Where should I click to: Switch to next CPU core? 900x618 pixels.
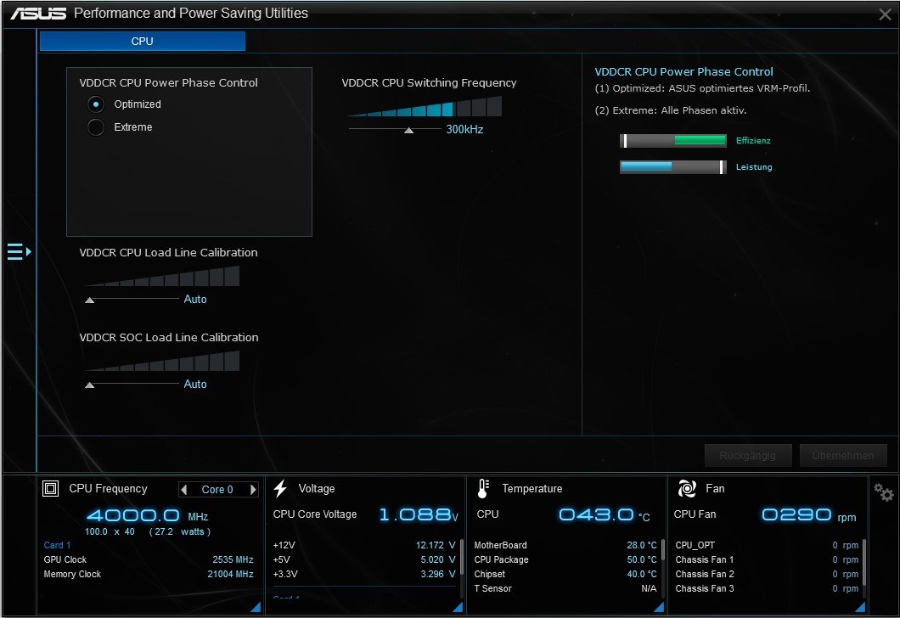tap(252, 490)
